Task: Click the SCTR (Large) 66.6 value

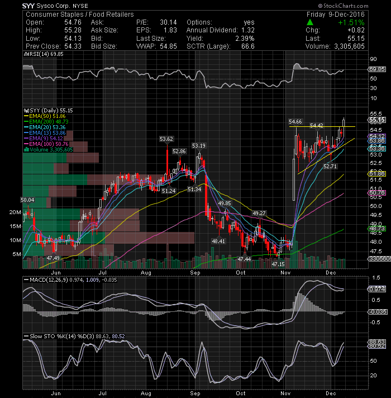Action: [248, 46]
